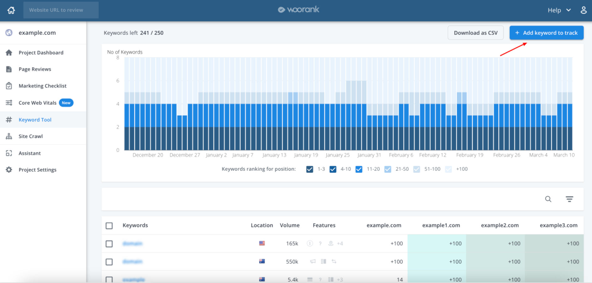Open the second blurred keyword link
This screenshot has width=592, height=283.
click(132, 261)
